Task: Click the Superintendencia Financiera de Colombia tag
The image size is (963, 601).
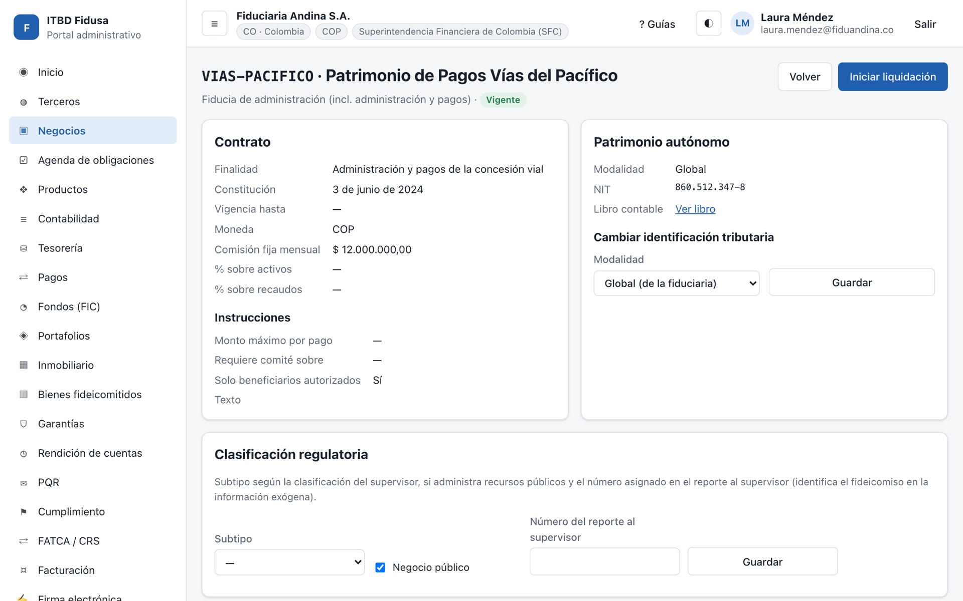Action: tap(460, 32)
